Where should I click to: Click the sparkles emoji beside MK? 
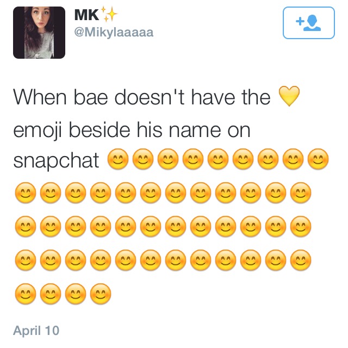click(109, 14)
